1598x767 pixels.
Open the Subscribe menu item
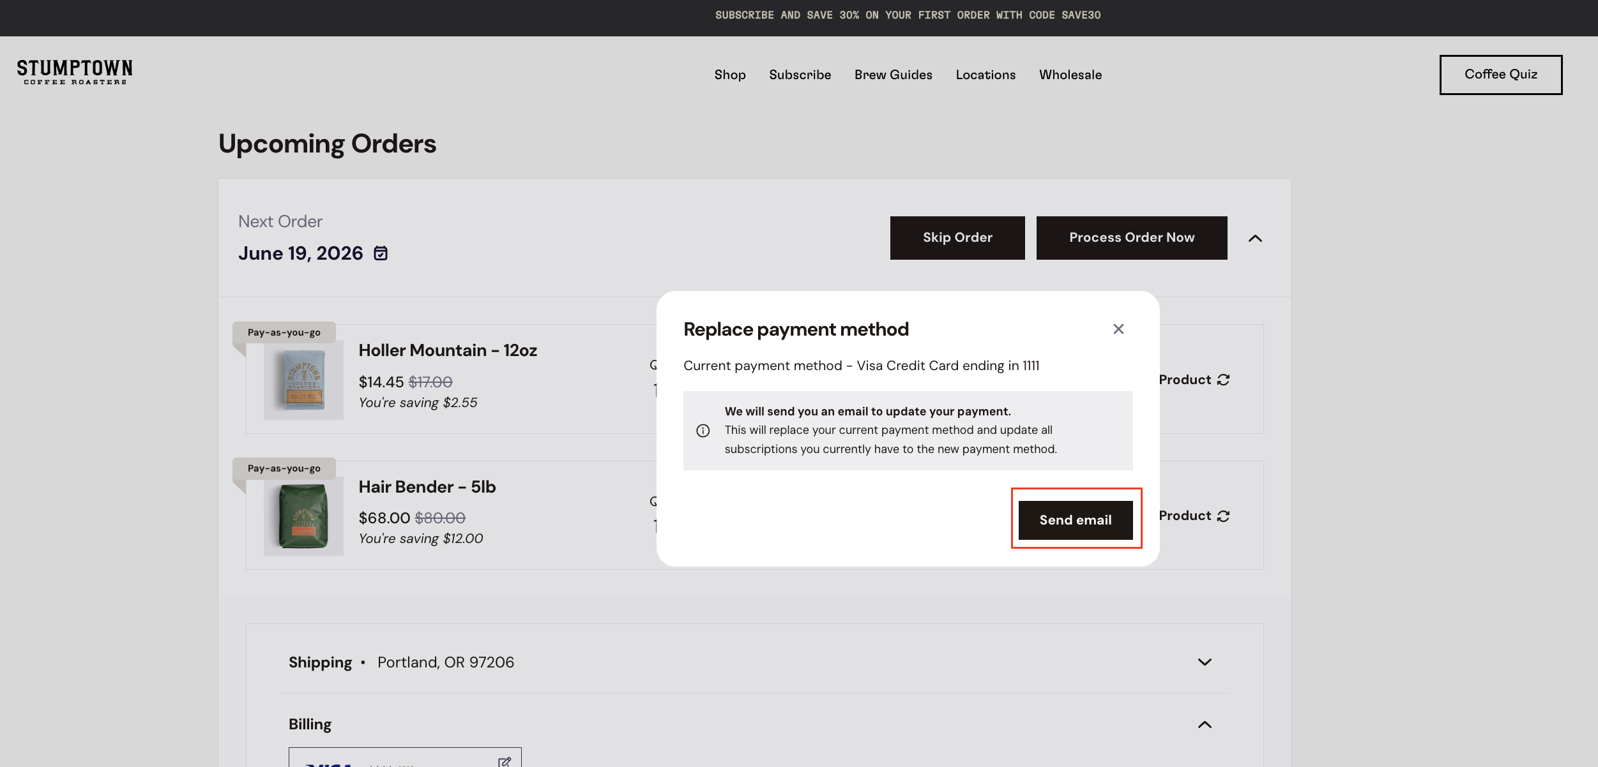tap(800, 75)
